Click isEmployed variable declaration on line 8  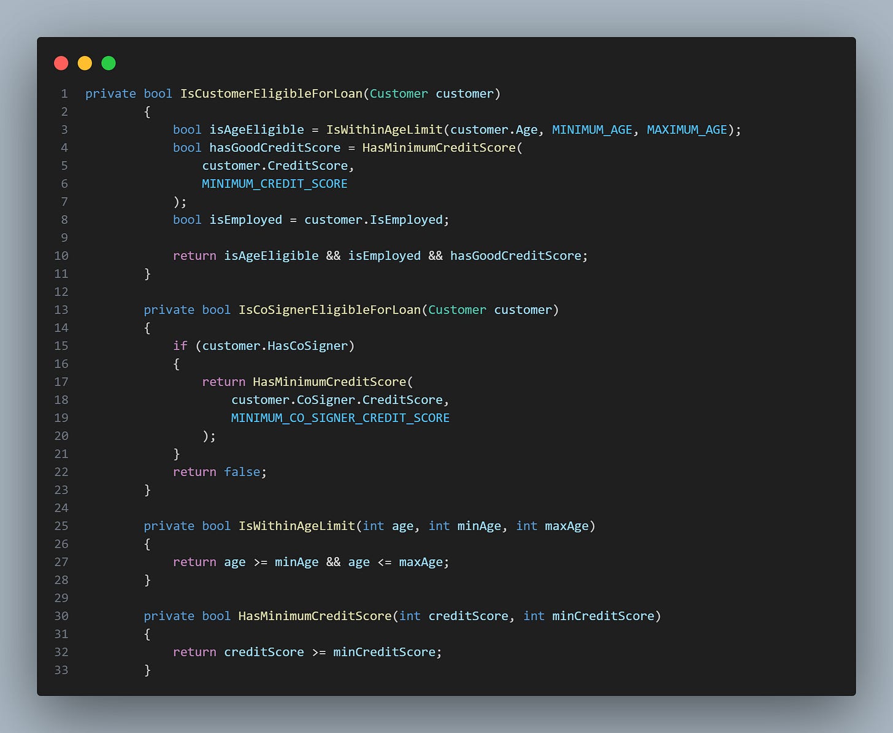coord(246,220)
